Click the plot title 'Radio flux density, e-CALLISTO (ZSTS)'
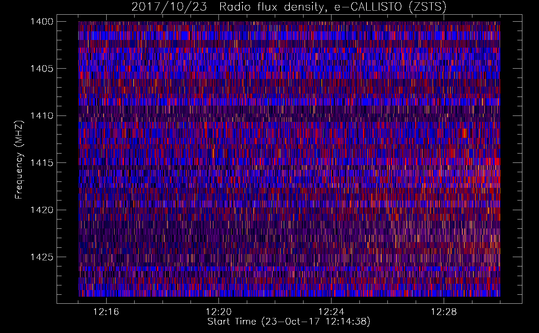 [x=332, y=7]
